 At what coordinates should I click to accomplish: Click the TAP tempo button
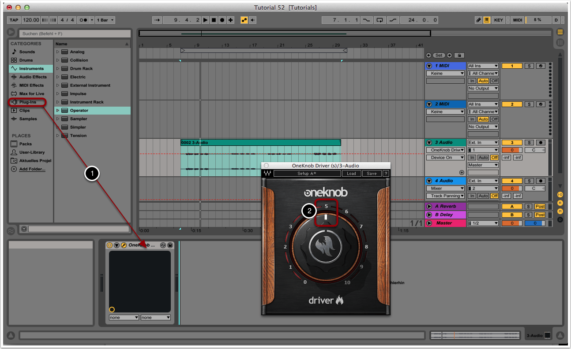[14, 20]
